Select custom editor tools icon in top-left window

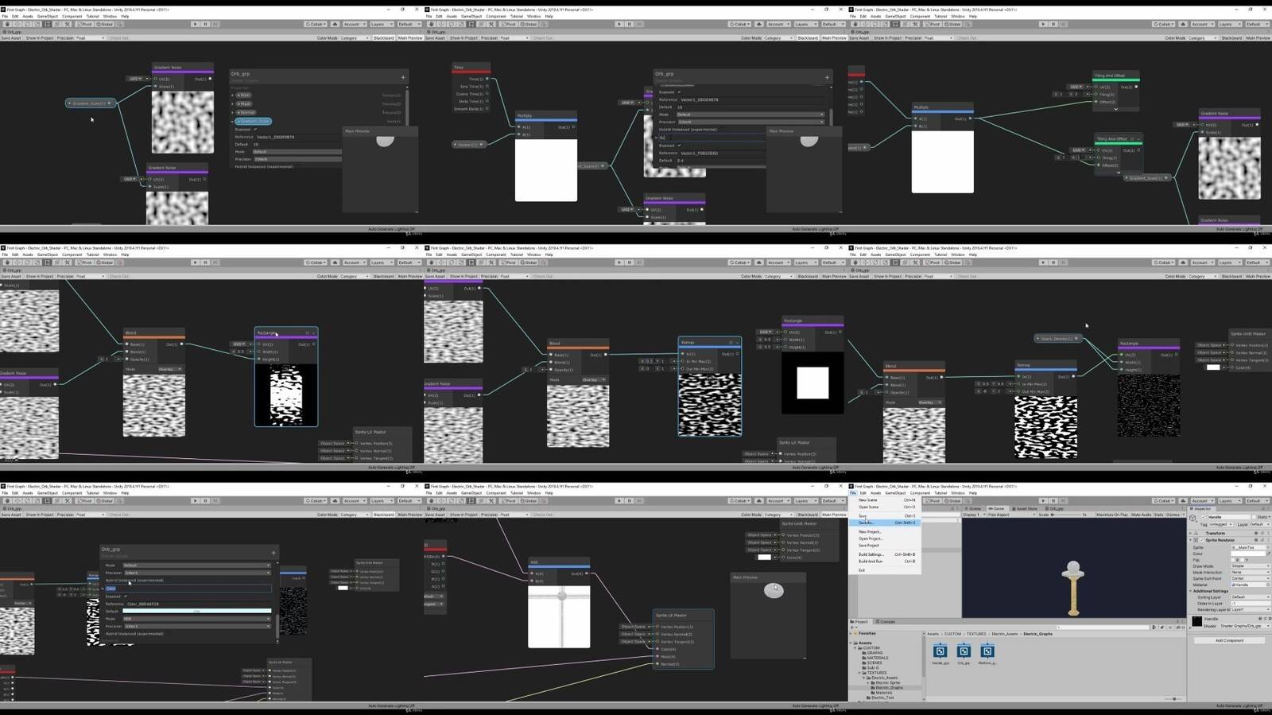(67, 24)
